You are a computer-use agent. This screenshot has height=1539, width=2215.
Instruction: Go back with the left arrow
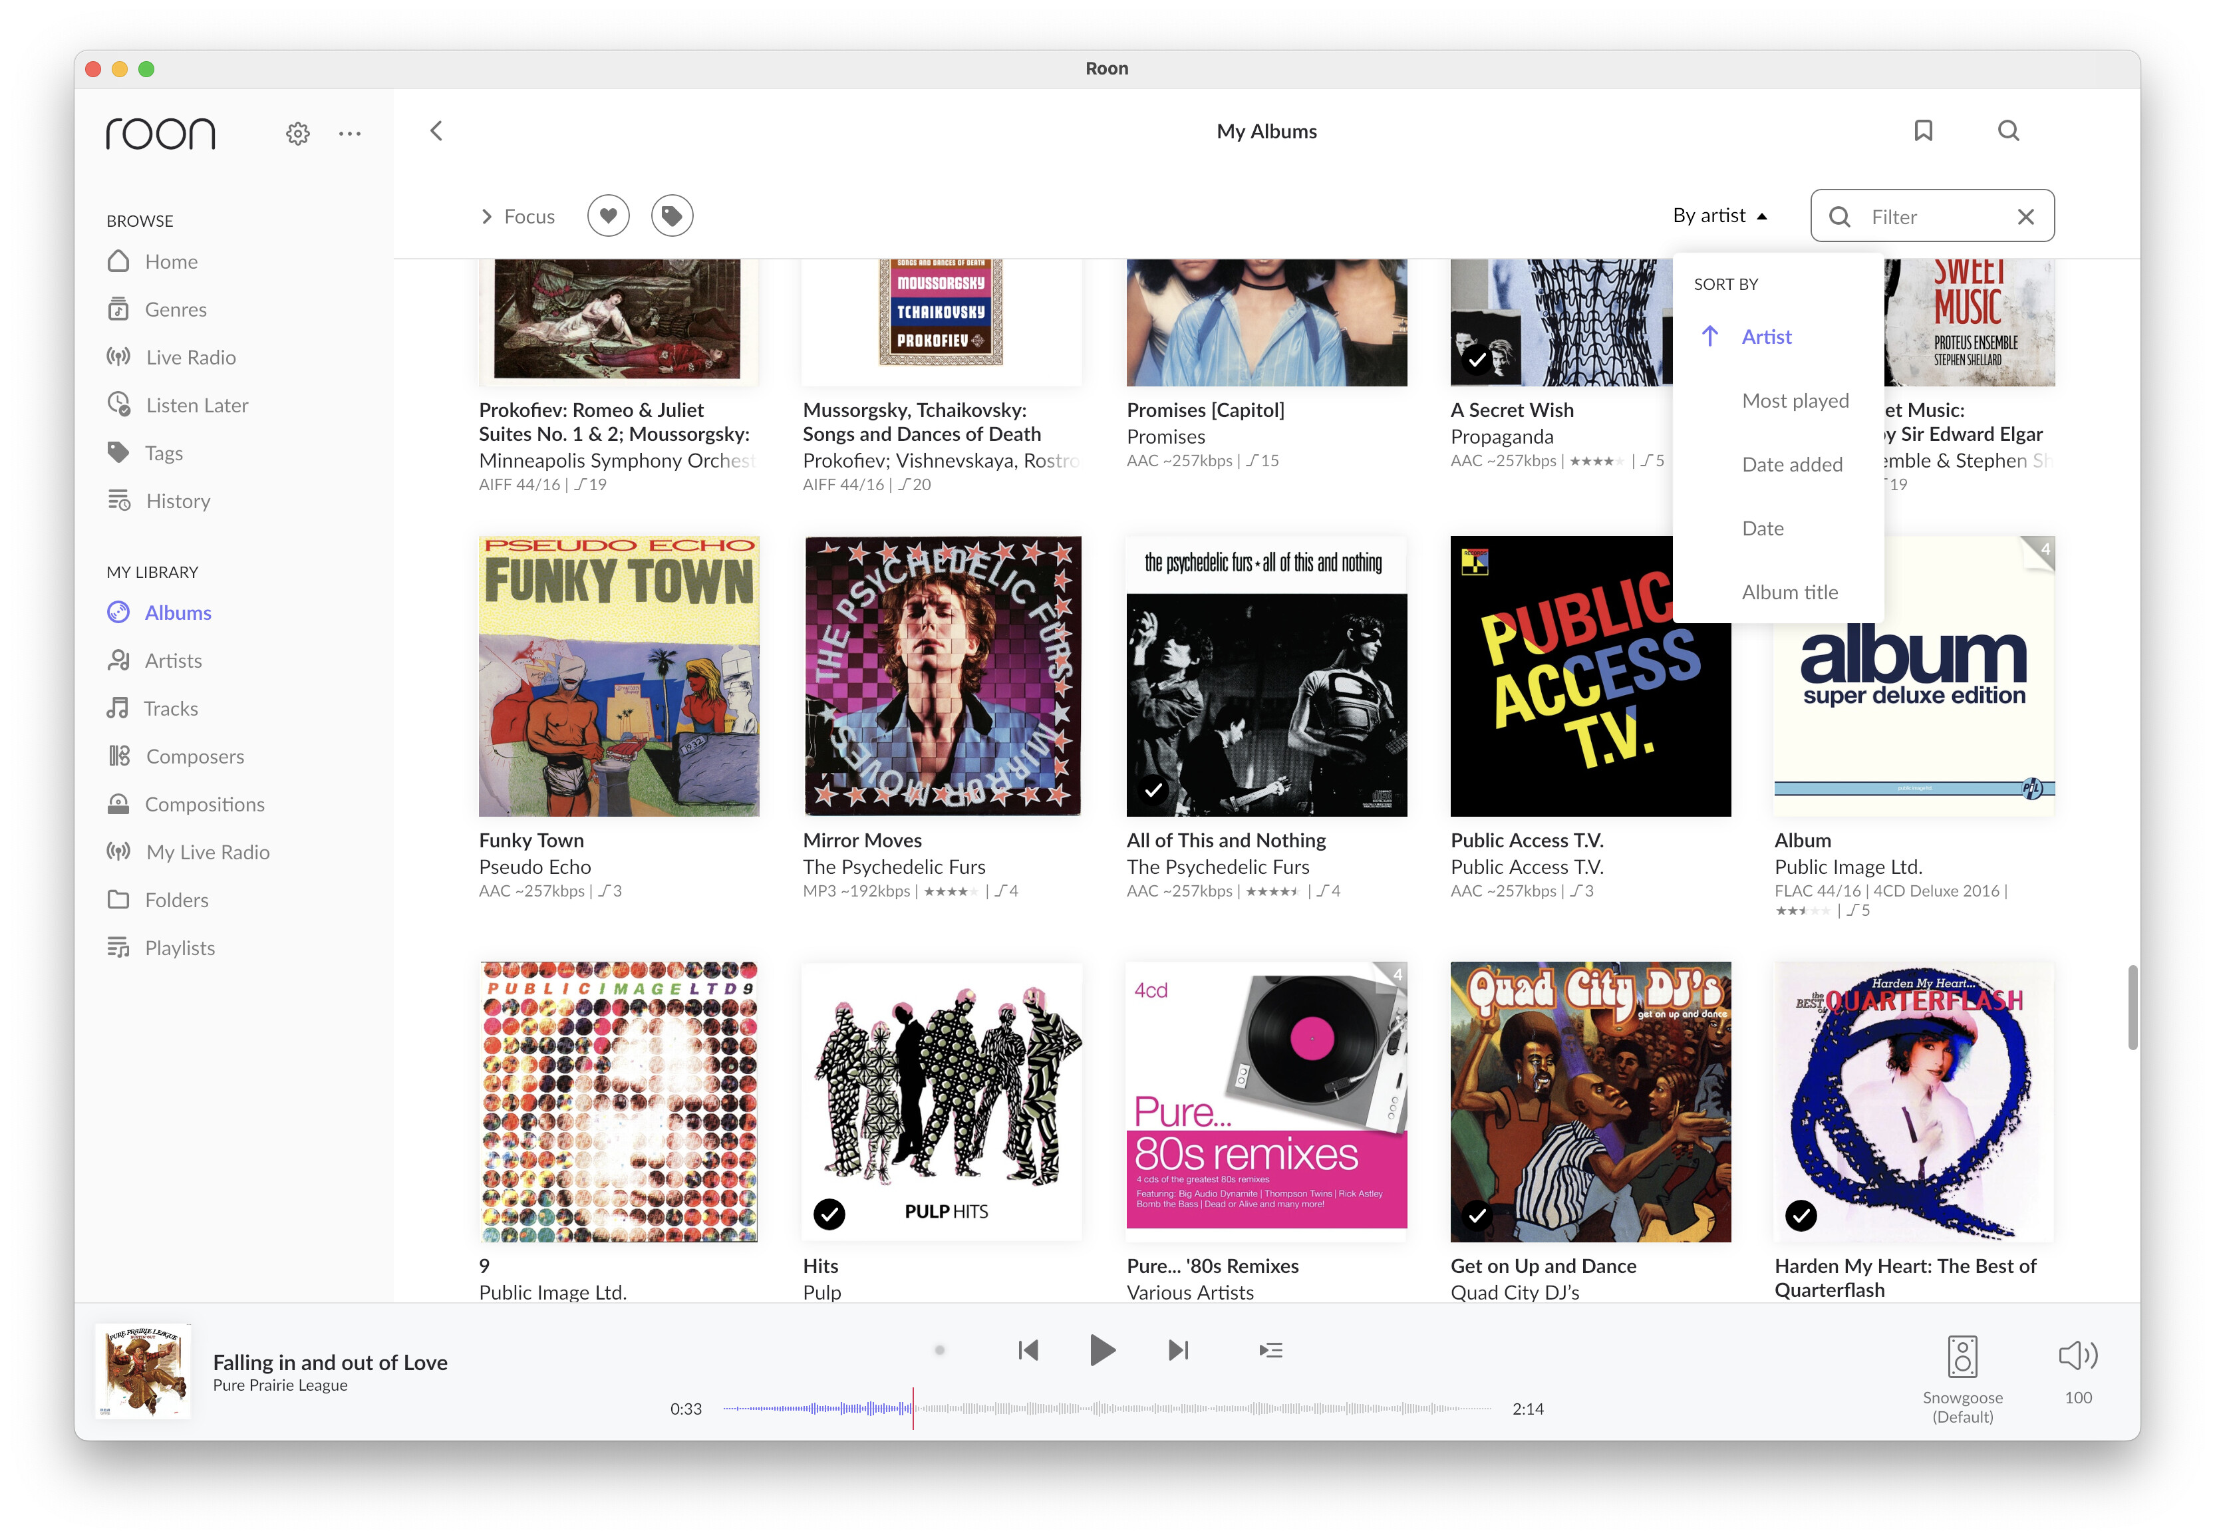coord(437,131)
